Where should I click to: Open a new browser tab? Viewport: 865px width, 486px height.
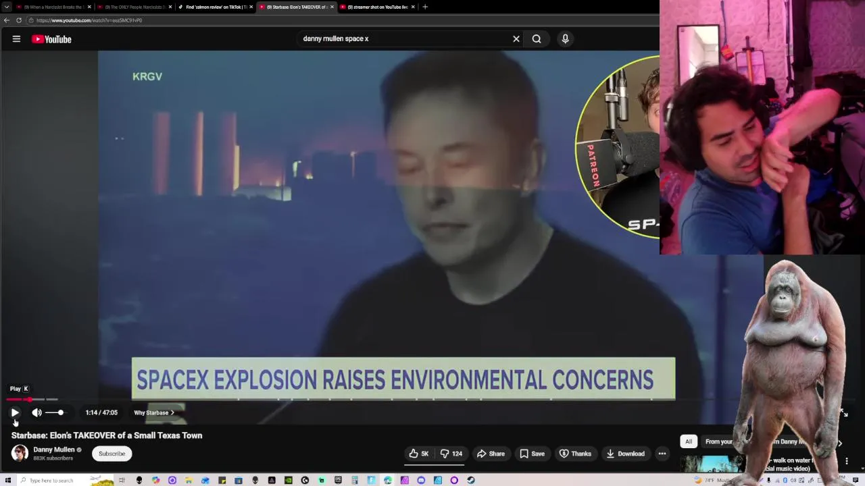[x=424, y=7]
